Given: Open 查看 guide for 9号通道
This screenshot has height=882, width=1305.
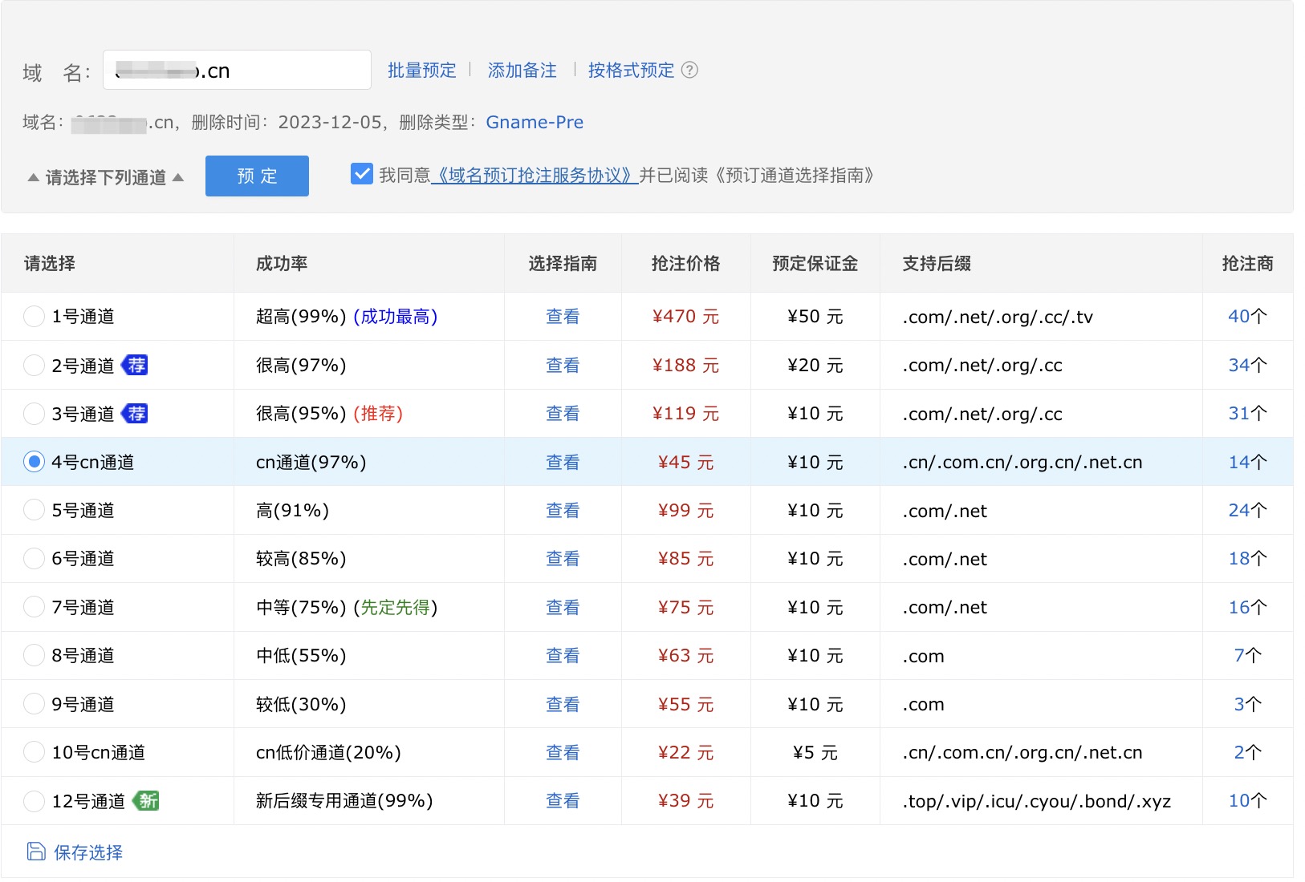Looking at the screenshot, I should click(x=563, y=704).
